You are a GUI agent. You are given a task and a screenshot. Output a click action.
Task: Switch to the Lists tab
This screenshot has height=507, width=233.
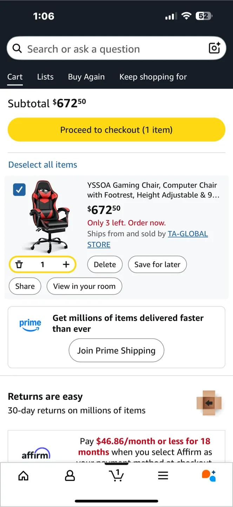[x=45, y=77]
